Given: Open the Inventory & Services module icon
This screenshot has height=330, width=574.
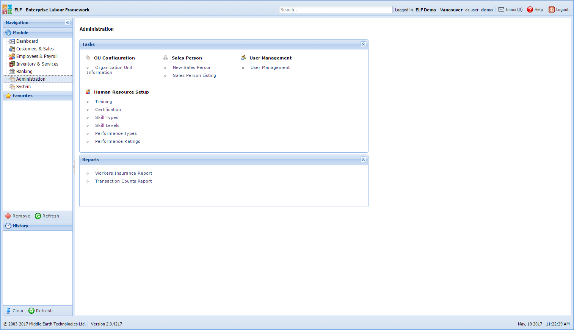Looking at the screenshot, I should coord(12,64).
